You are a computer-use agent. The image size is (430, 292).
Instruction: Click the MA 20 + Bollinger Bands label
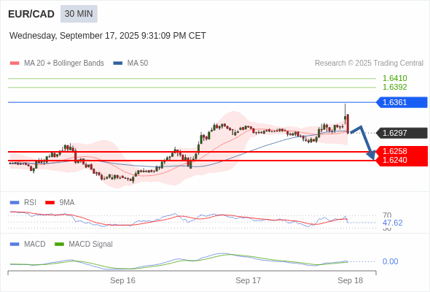64,64
